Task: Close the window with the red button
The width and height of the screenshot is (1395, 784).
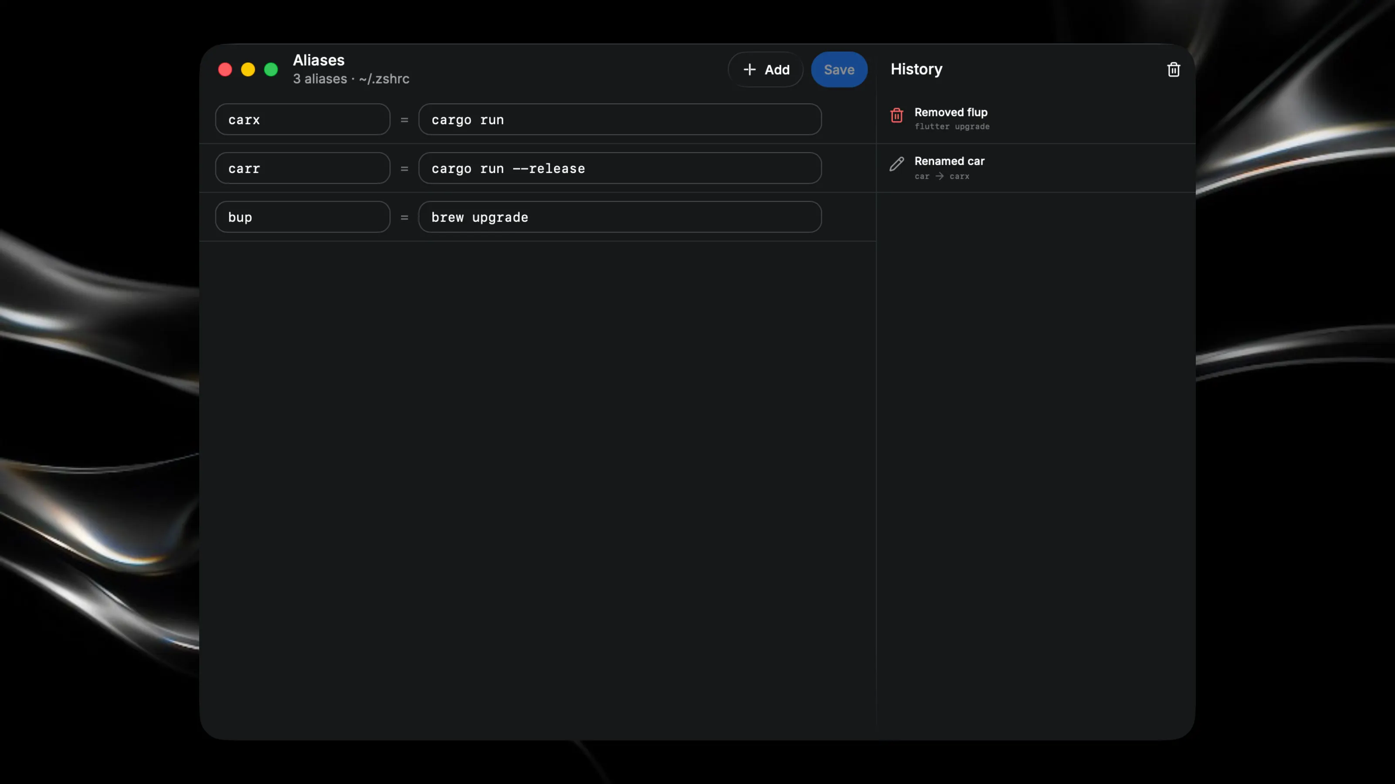Action: point(225,70)
